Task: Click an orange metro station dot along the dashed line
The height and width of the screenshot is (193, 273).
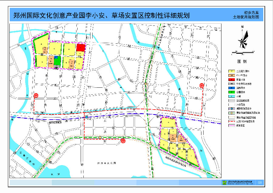Action: pyautogui.click(x=100, y=137)
